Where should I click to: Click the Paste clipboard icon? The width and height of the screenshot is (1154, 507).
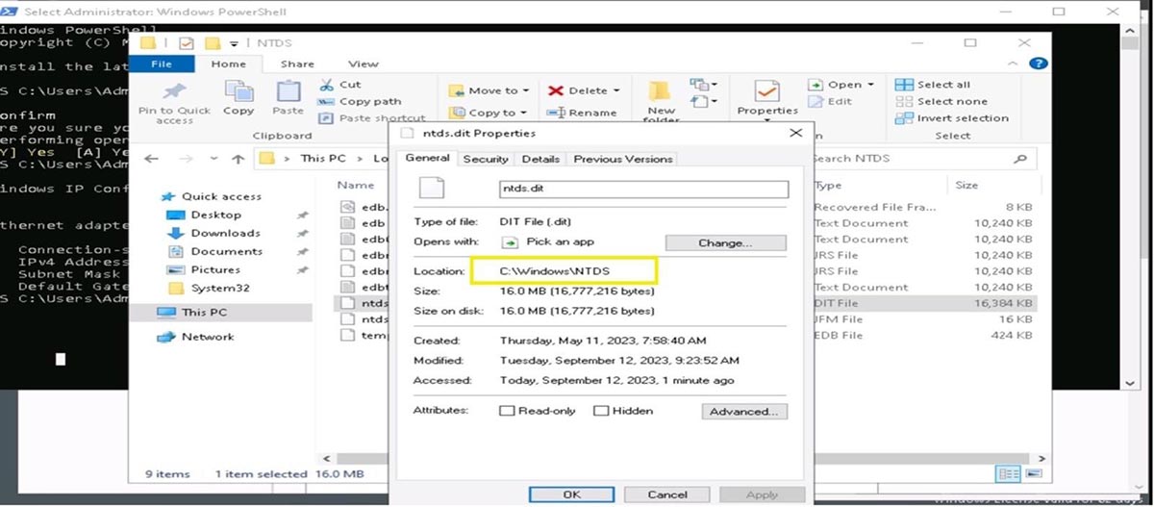pos(288,92)
